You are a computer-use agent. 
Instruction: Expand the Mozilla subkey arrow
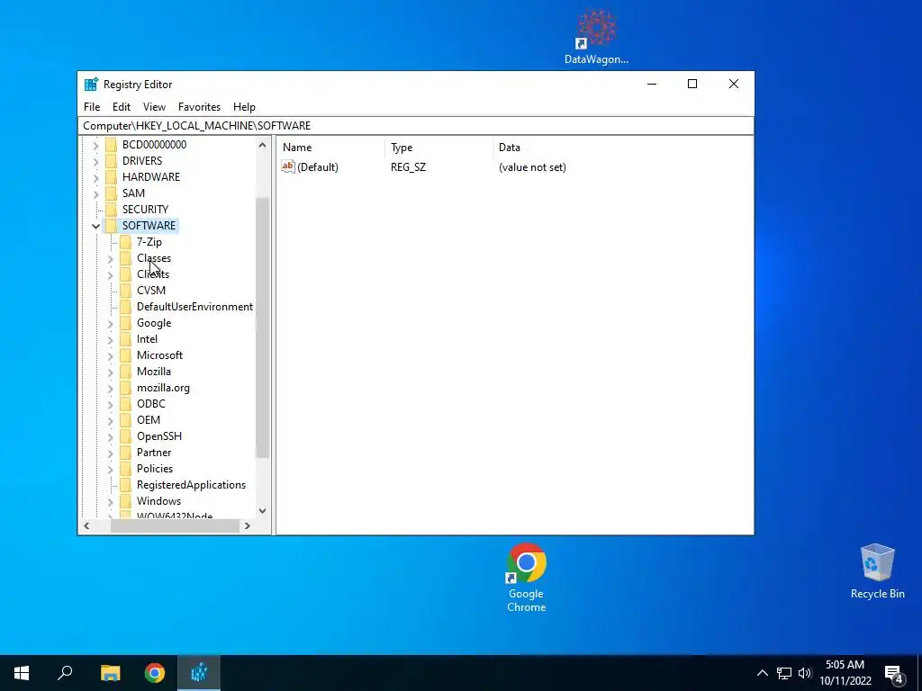(110, 372)
